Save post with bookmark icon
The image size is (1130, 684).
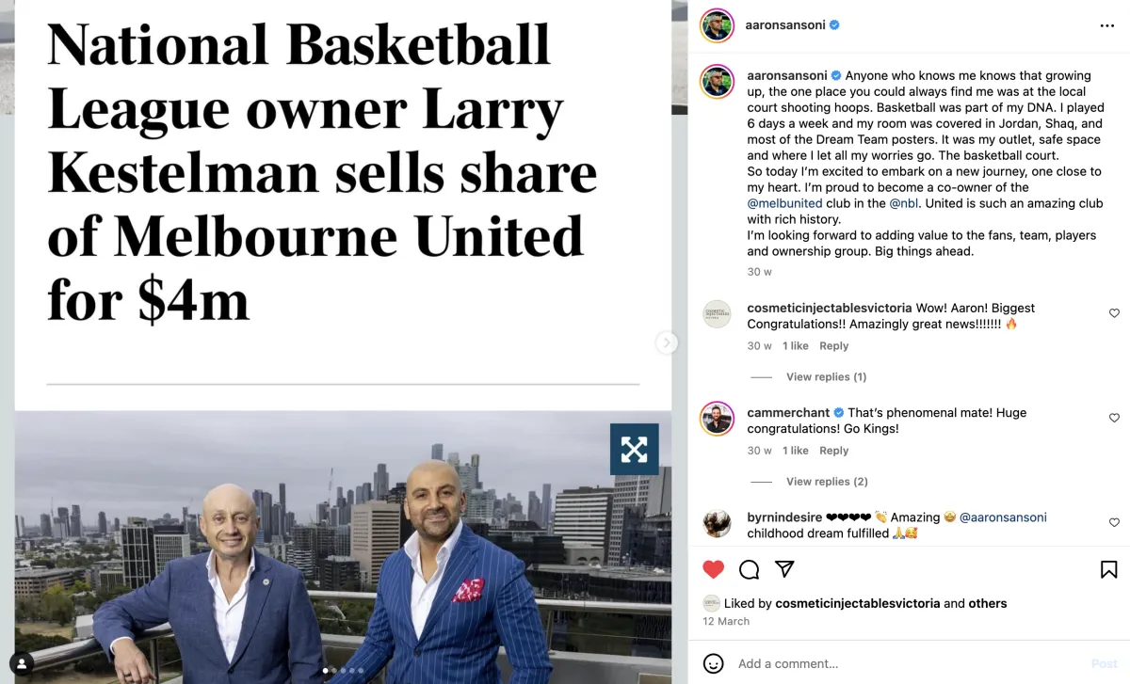coord(1109,569)
